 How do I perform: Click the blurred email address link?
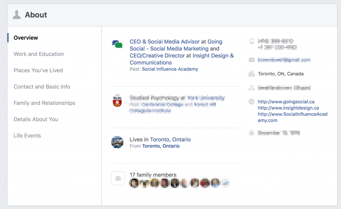click(284, 60)
